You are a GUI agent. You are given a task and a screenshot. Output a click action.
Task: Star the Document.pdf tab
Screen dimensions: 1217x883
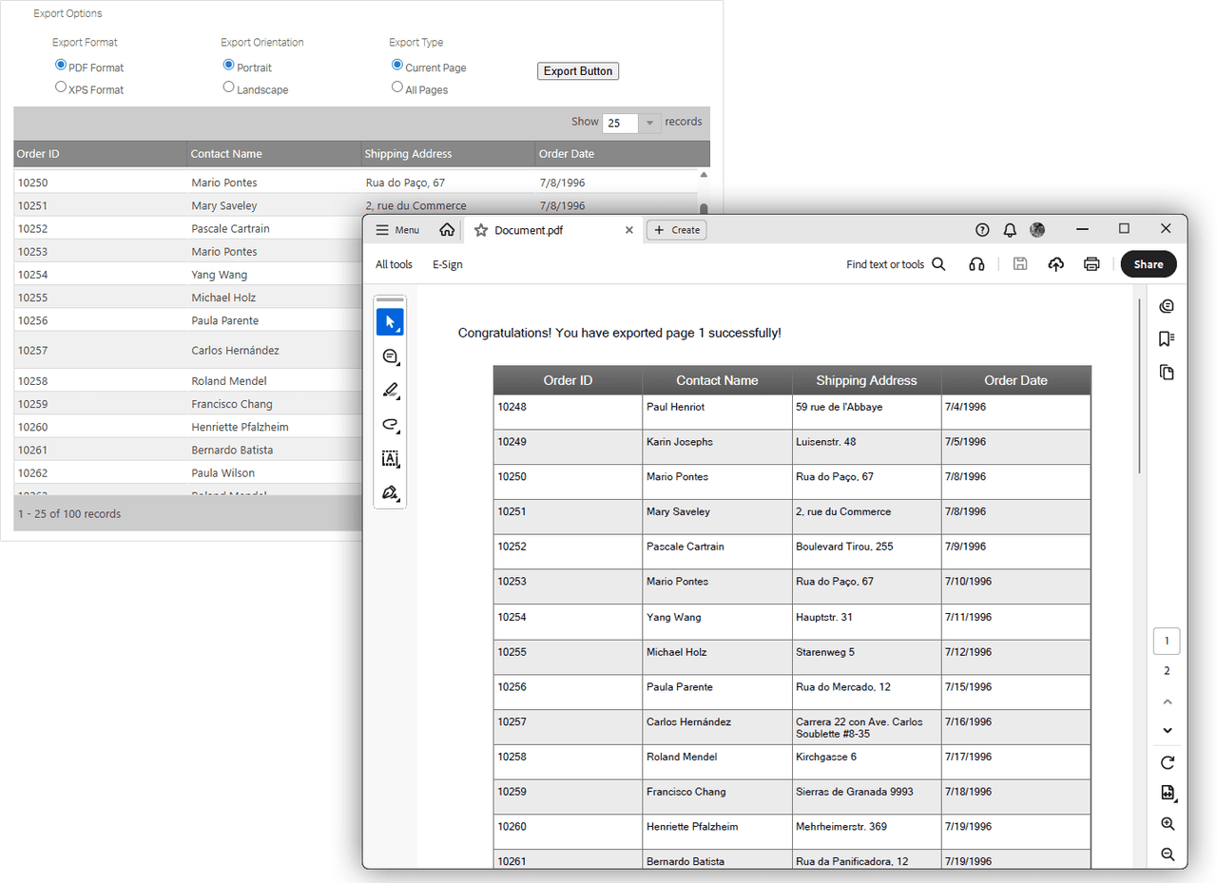(x=481, y=230)
